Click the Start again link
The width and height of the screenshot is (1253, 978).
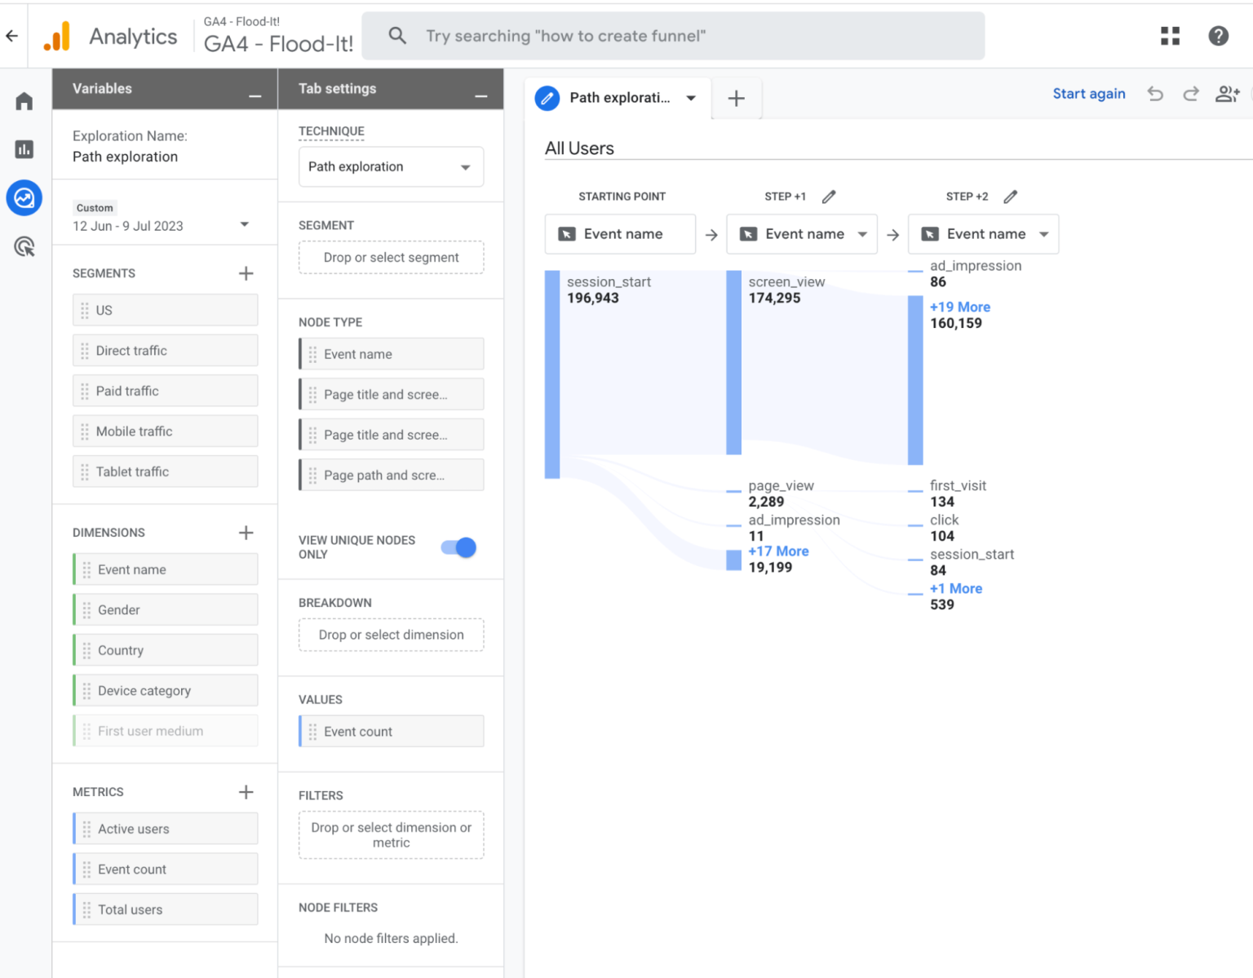[x=1088, y=94]
